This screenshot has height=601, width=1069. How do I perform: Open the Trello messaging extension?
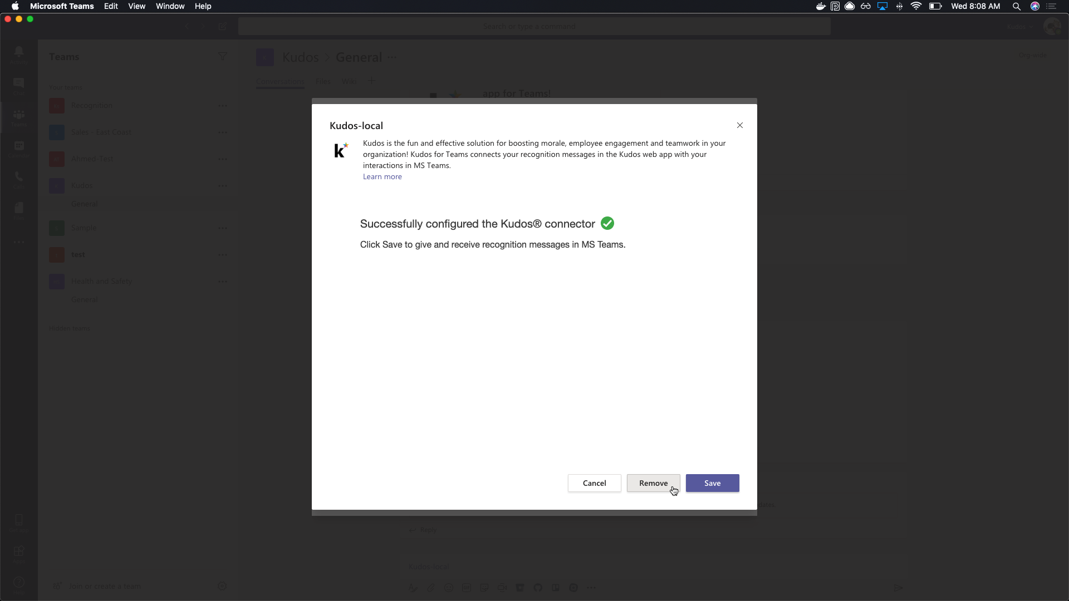(x=556, y=588)
